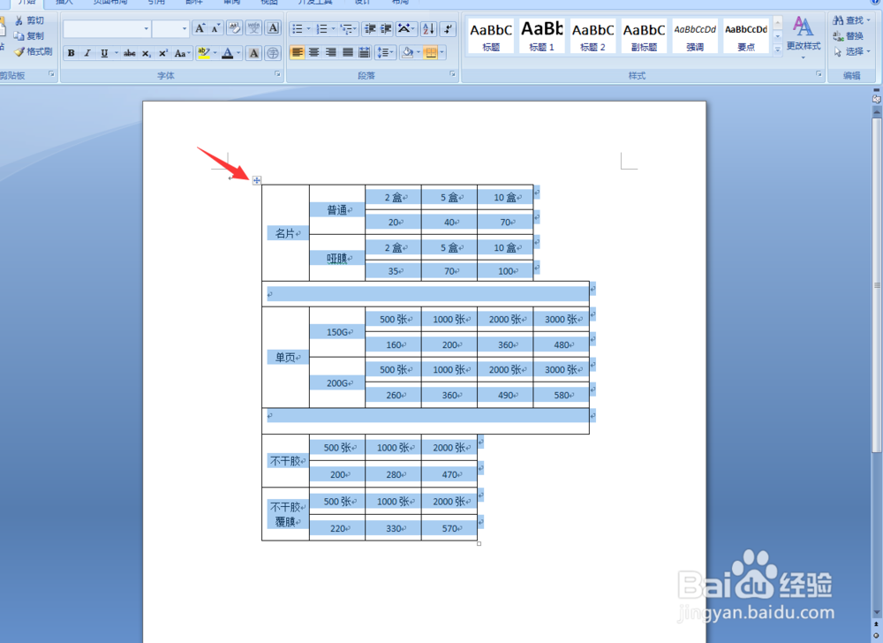883x643 pixels.
Task: Apply the 副标题 style
Action: [x=644, y=35]
